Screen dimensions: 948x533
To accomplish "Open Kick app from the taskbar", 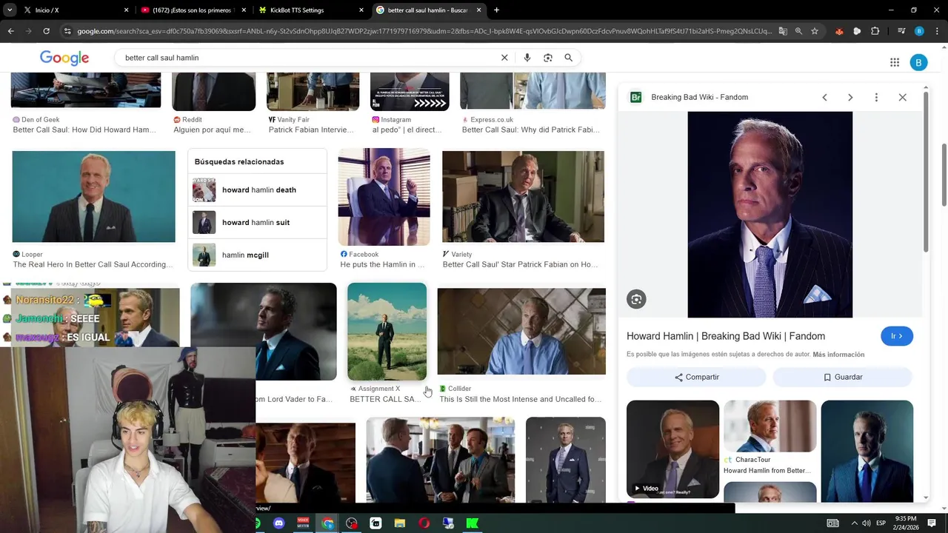I will tap(472, 523).
